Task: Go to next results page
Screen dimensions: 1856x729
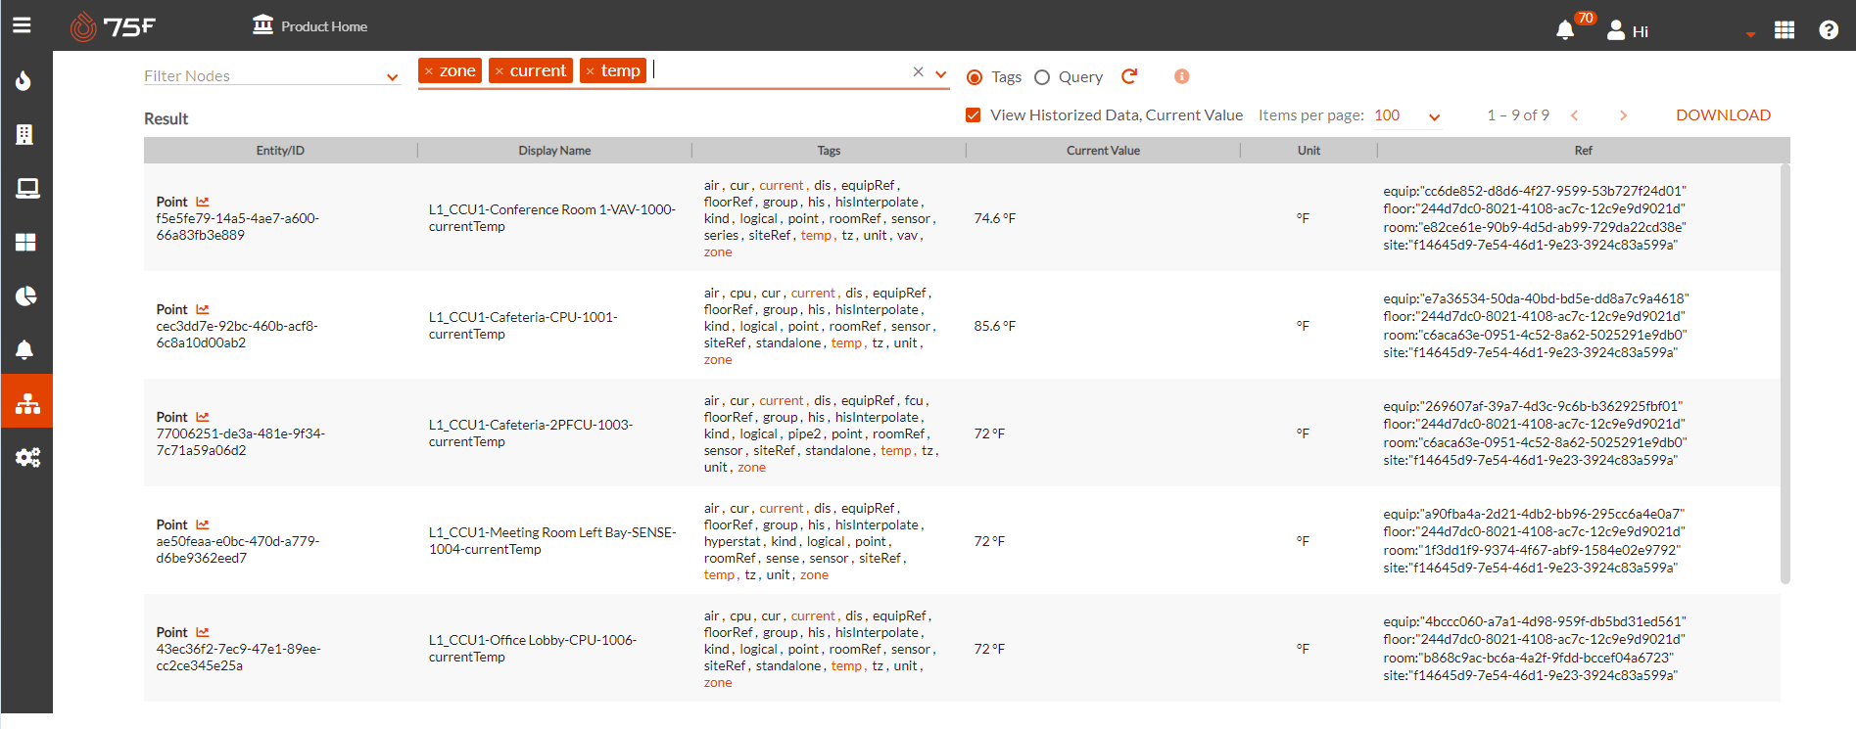Action: point(1623,115)
